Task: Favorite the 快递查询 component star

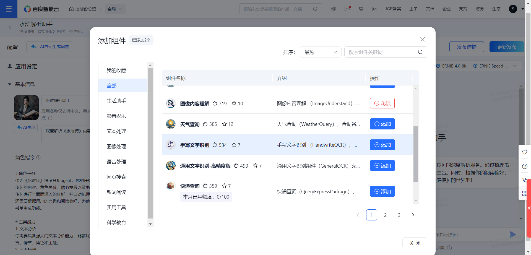Action: tap(224, 186)
